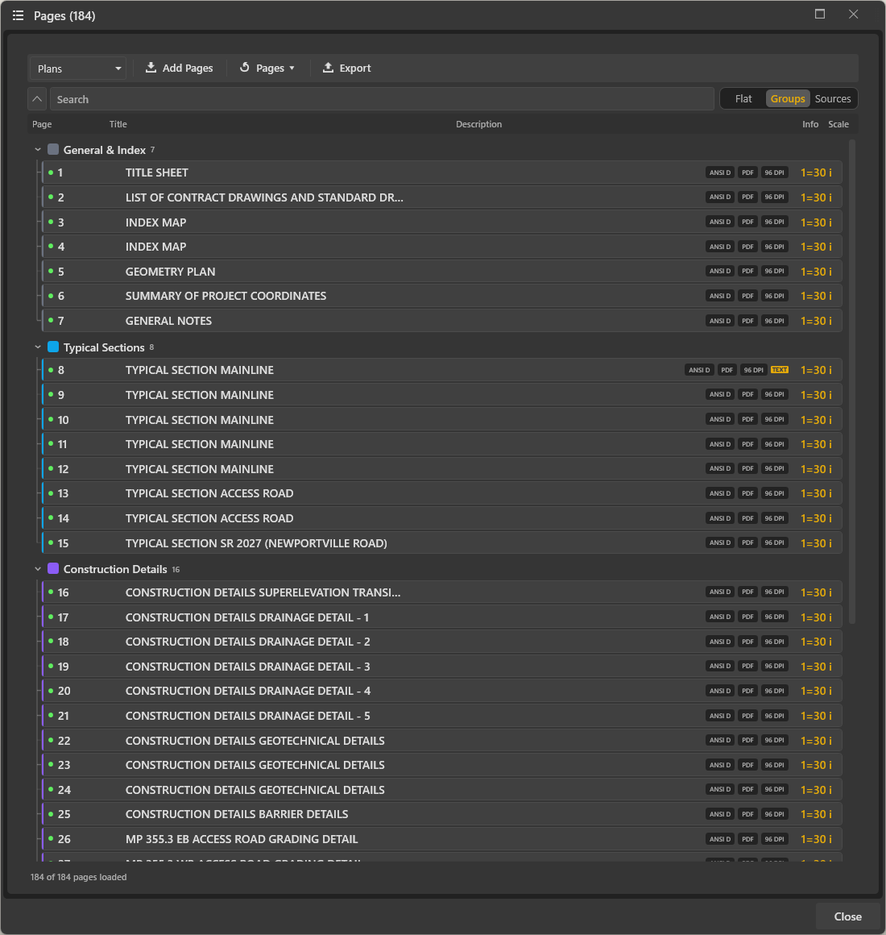Click the Page column header
Screen dimensions: 886x935
(42, 124)
